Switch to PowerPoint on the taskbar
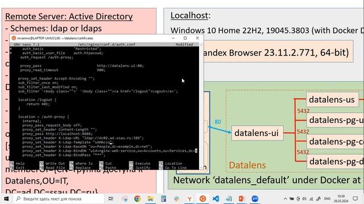364x204 pixels. click(242, 199)
